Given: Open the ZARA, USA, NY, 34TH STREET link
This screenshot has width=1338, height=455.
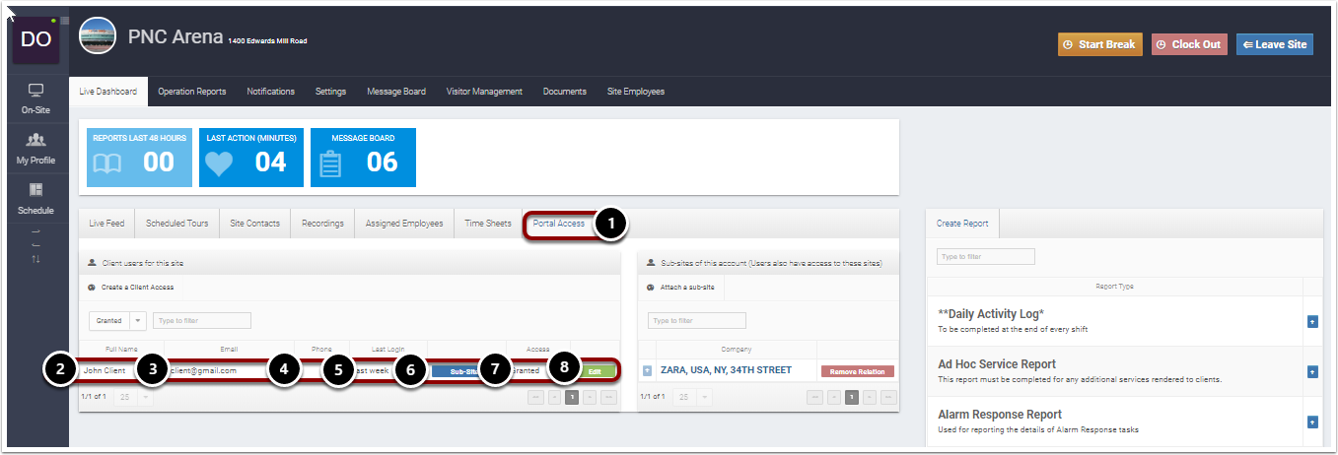Looking at the screenshot, I should 725,370.
